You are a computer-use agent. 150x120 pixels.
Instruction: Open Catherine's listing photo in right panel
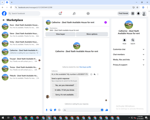[x=129, y=25]
